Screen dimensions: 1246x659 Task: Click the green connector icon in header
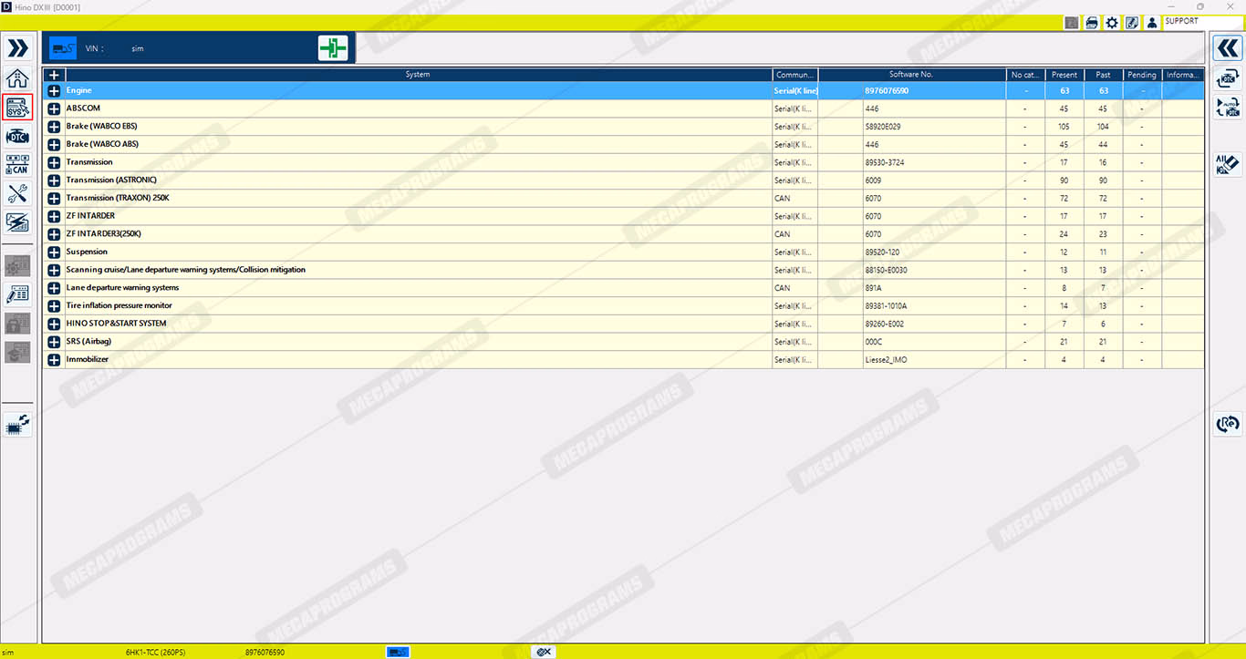coord(333,48)
